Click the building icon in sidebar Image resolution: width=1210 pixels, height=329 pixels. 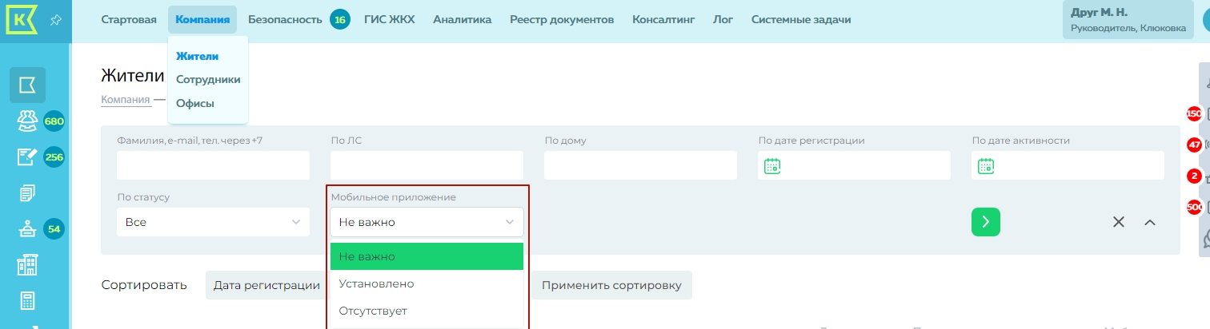click(x=27, y=266)
